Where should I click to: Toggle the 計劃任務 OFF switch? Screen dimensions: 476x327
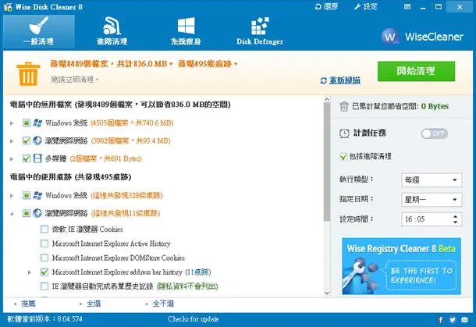coord(434,133)
